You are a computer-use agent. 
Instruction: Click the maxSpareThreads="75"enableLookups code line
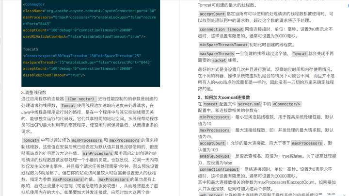pos(87,63)
